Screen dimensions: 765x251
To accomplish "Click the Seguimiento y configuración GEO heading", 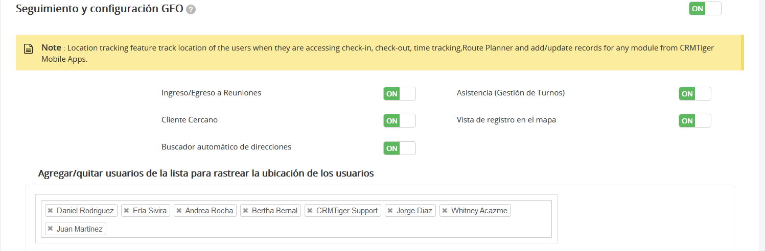I will [100, 9].
